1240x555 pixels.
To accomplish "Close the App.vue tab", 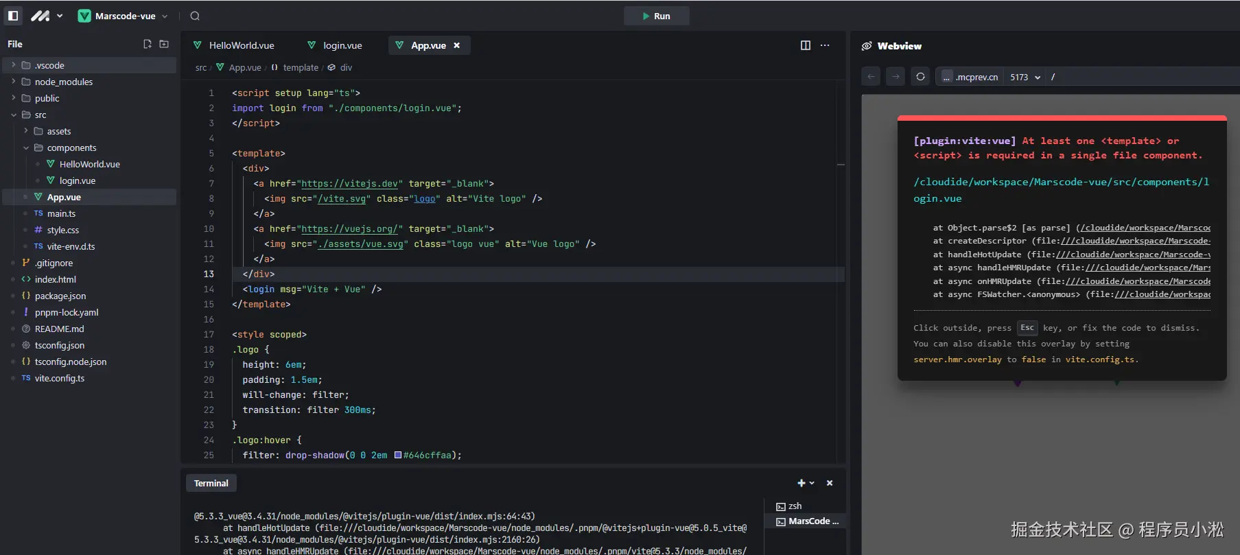I will (457, 45).
